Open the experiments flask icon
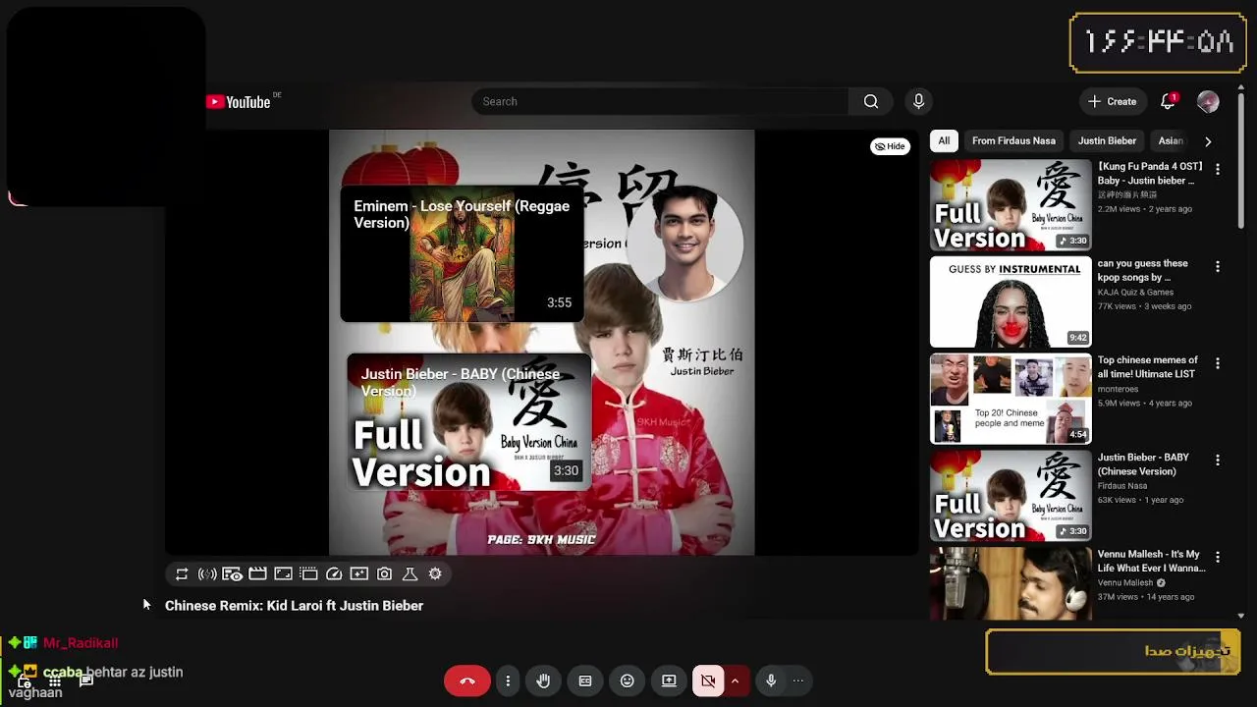This screenshot has width=1257, height=707. pyautogui.click(x=410, y=574)
